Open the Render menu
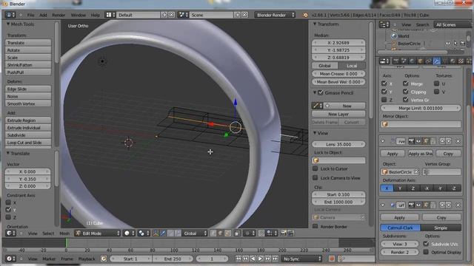Image resolution: width=474 pixels, height=266 pixels. click(x=59, y=15)
